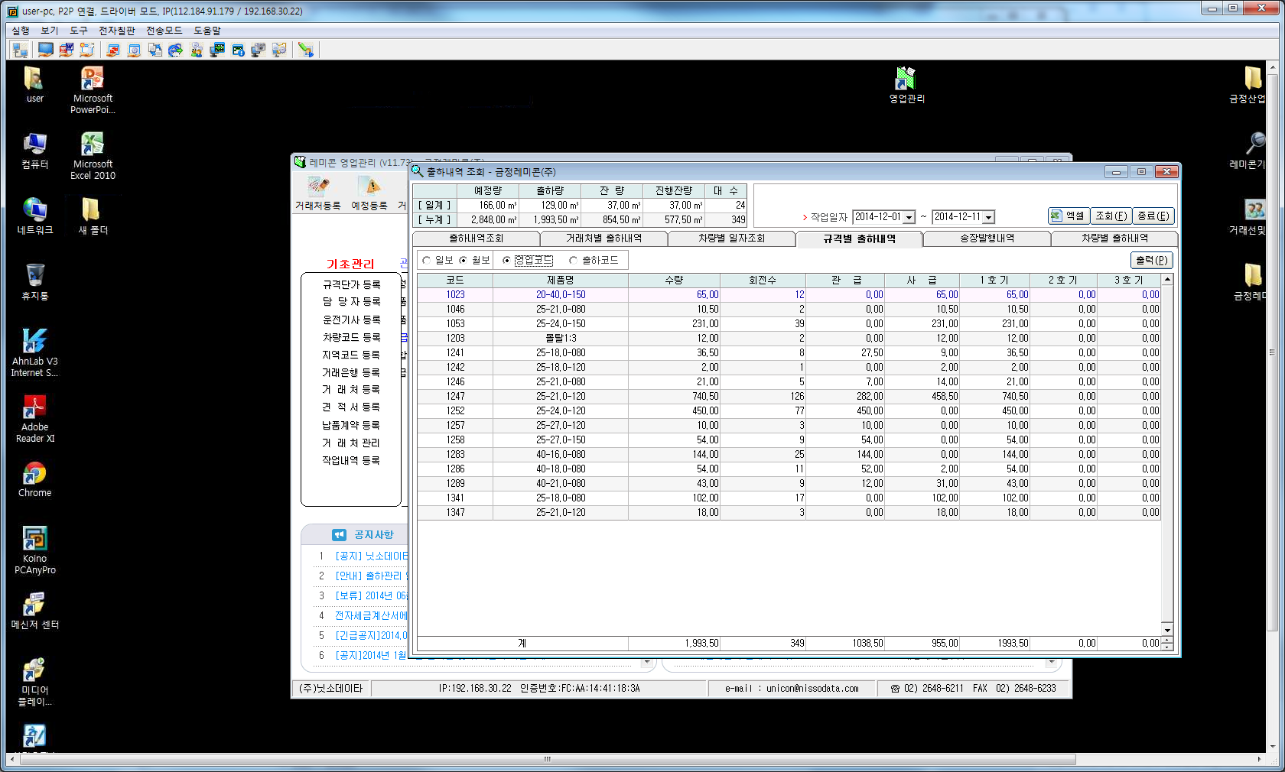This screenshot has width=1285, height=772.
Task: Open the 메신저 센터 desktop icon
Action: (x=34, y=611)
